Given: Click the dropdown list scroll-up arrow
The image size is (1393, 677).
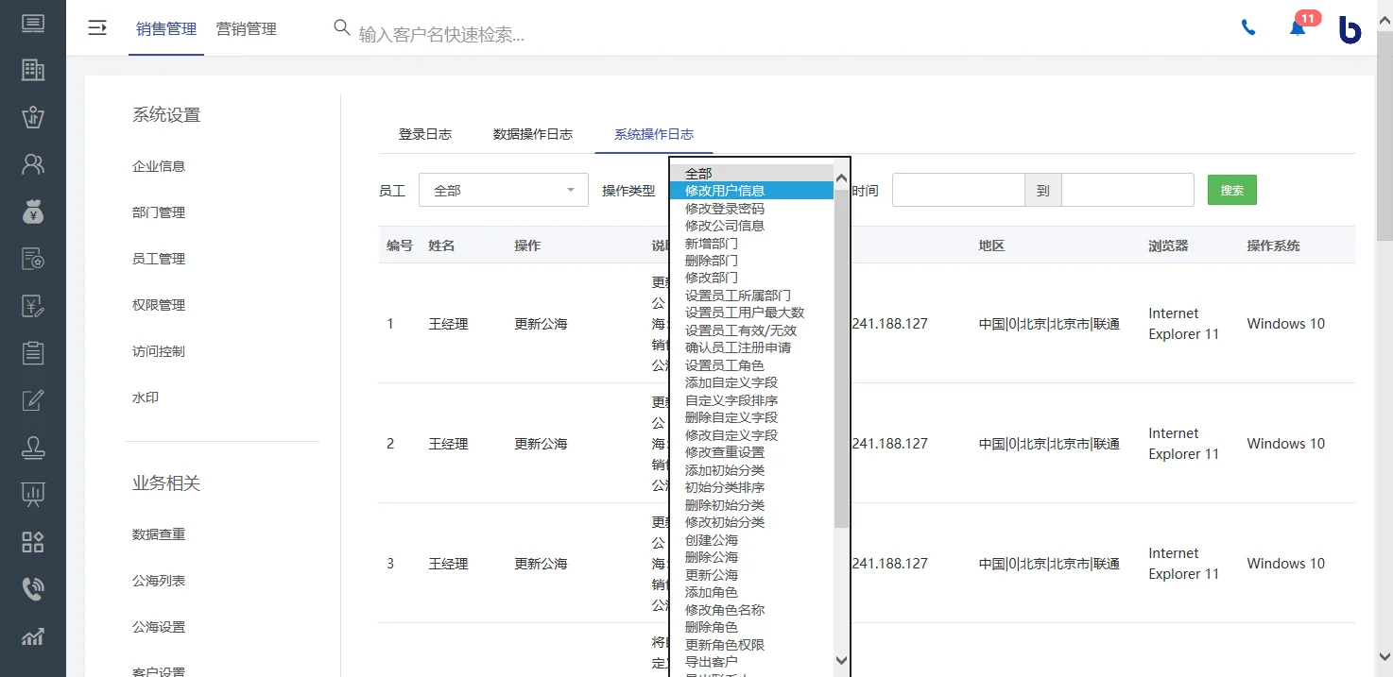Looking at the screenshot, I should click(841, 176).
